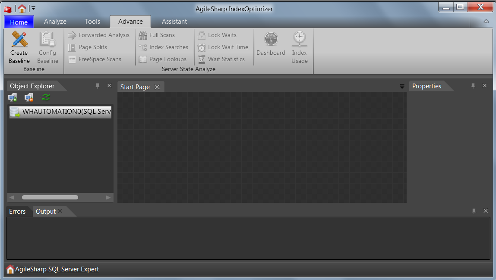The image size is (496, 280).
Task: Launch FreeSpace Scans analysis
Action: [95, 59]
